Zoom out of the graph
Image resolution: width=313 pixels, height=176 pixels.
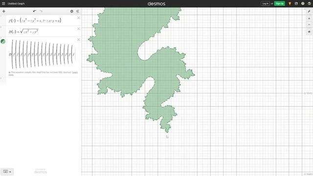click(309, 24)
